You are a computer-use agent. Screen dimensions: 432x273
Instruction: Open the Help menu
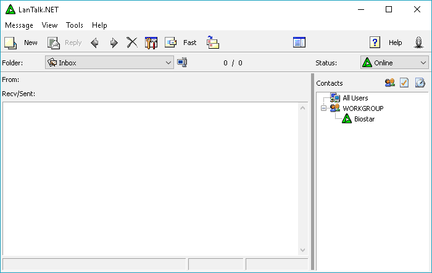pyautogui.click(x=99, y=25)
